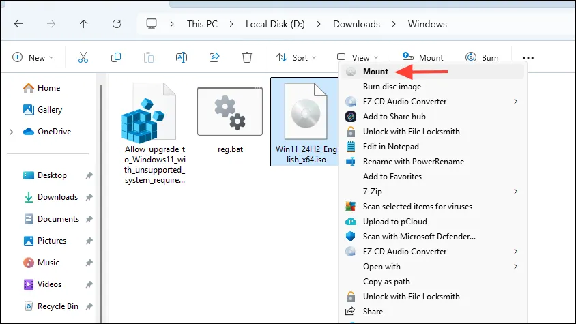This screenshot has height=324, width=576.
Task: Go up one folder level
Action: coord(84,24)
